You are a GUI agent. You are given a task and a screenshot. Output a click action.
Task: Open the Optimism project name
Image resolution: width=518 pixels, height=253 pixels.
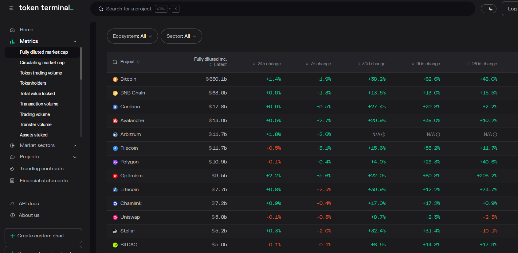coord(131,176)
